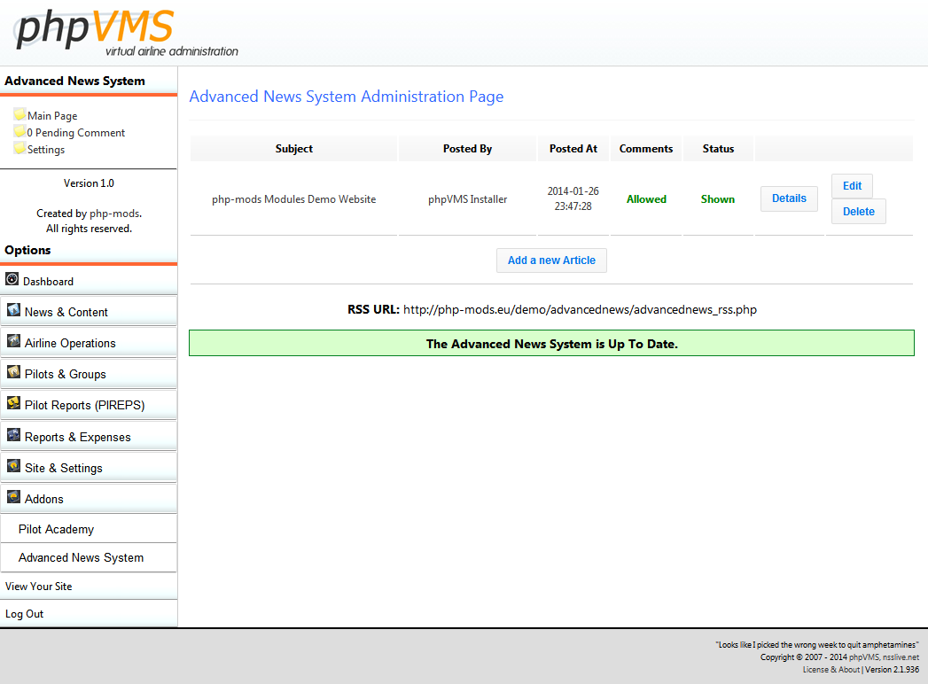Open Advanced News System addon item
The image size is (928, 684).
pos(89,557)
